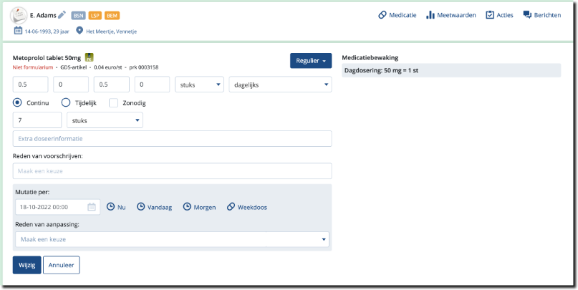
Task: Expand the dagelijks frequency dropdown
Action: coord(279,84)
